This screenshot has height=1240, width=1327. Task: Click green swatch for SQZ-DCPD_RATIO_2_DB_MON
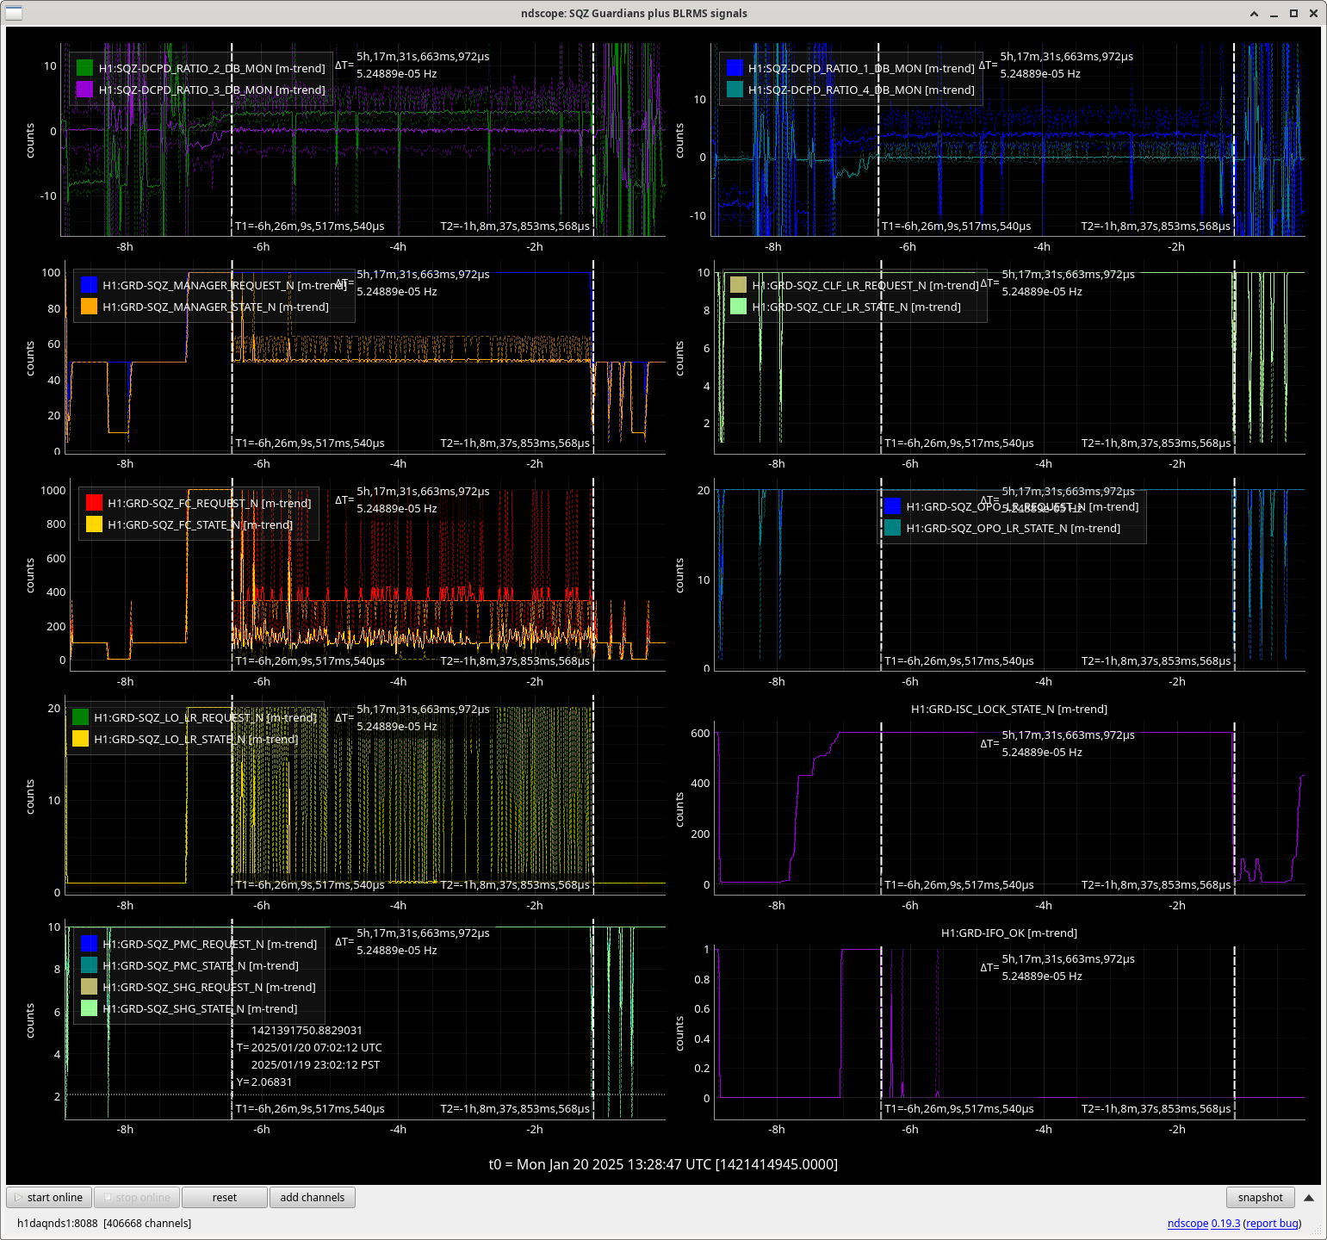click(x=84, y=68)
